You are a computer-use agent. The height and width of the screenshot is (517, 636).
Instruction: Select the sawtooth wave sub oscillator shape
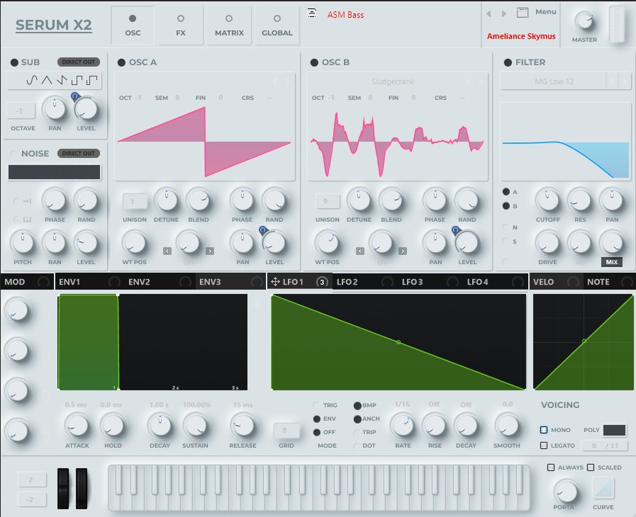click(62, 80)
